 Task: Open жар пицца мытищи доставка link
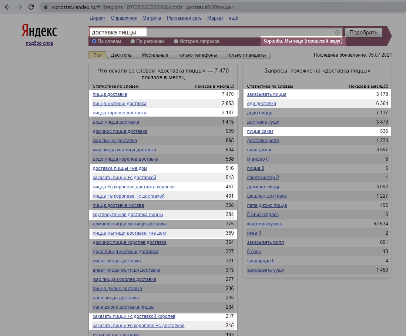point(124,150)
